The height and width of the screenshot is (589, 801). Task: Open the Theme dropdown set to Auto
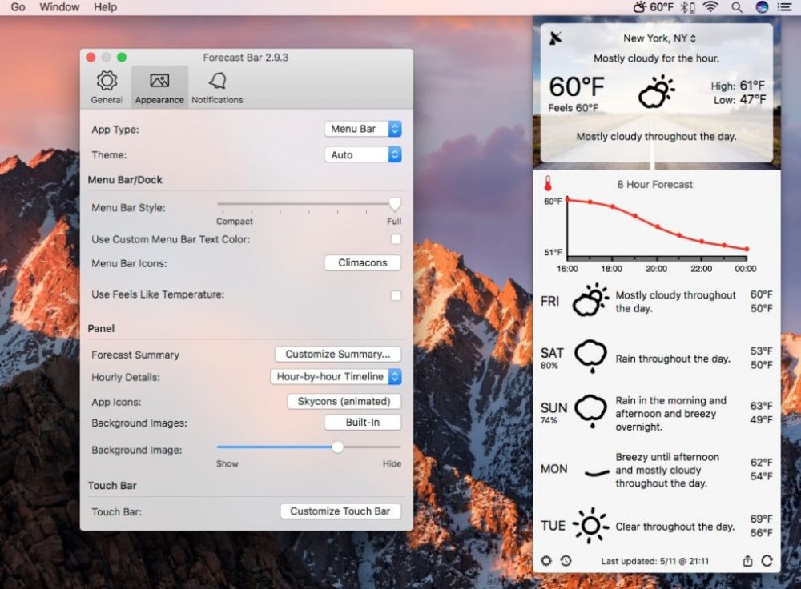363,154
